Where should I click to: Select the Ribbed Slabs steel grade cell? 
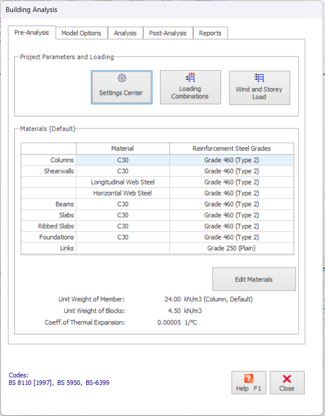231,226
